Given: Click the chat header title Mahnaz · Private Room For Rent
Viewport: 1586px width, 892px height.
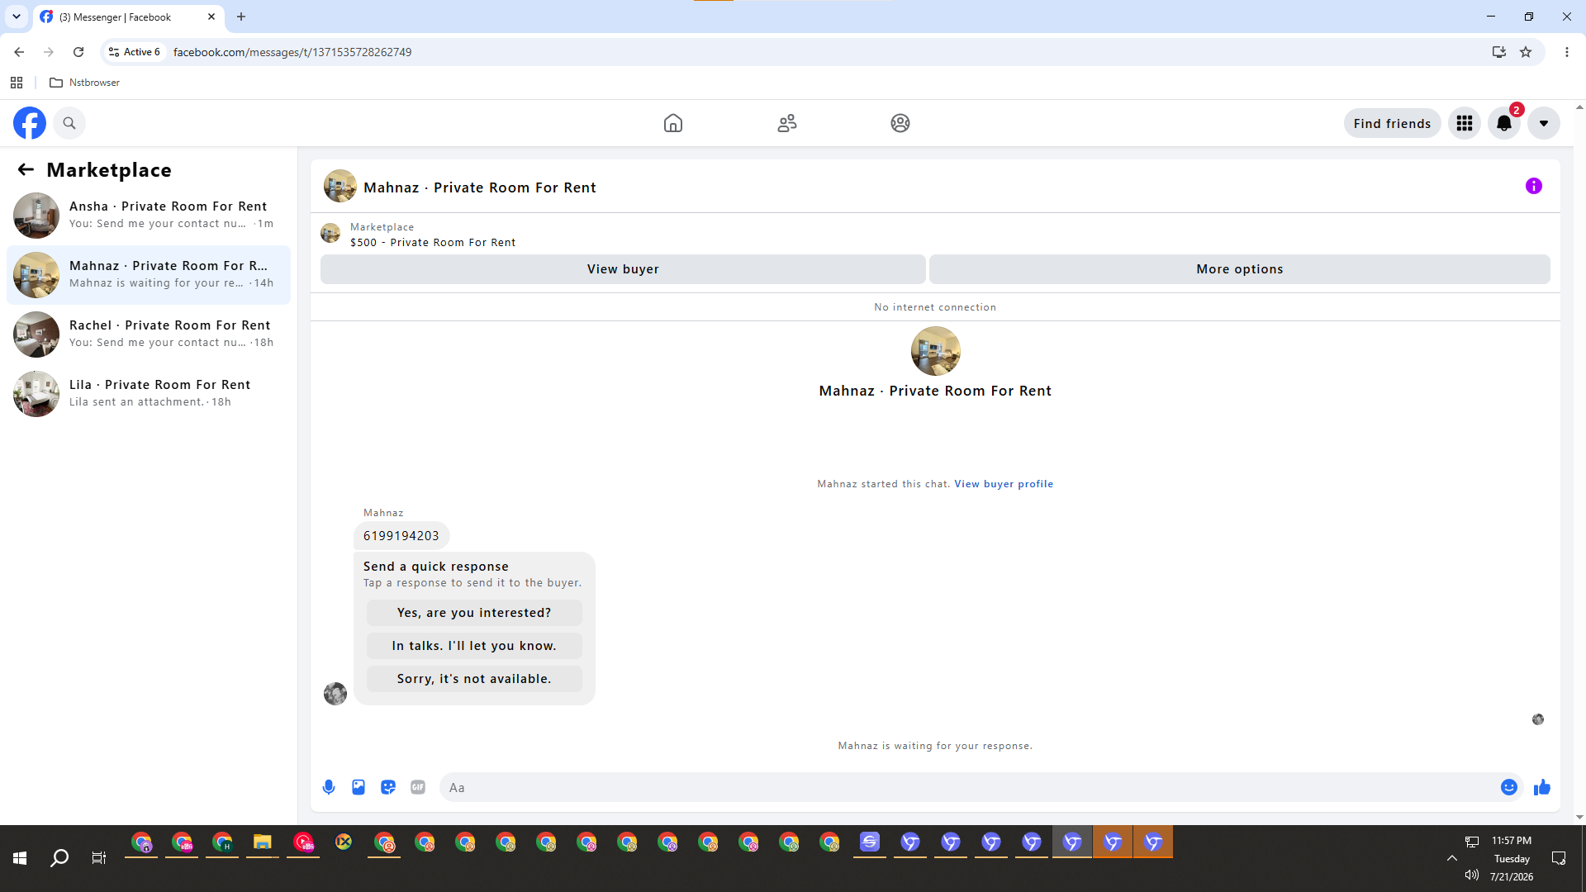Looking at the screenshot, I should pos(480,187).
